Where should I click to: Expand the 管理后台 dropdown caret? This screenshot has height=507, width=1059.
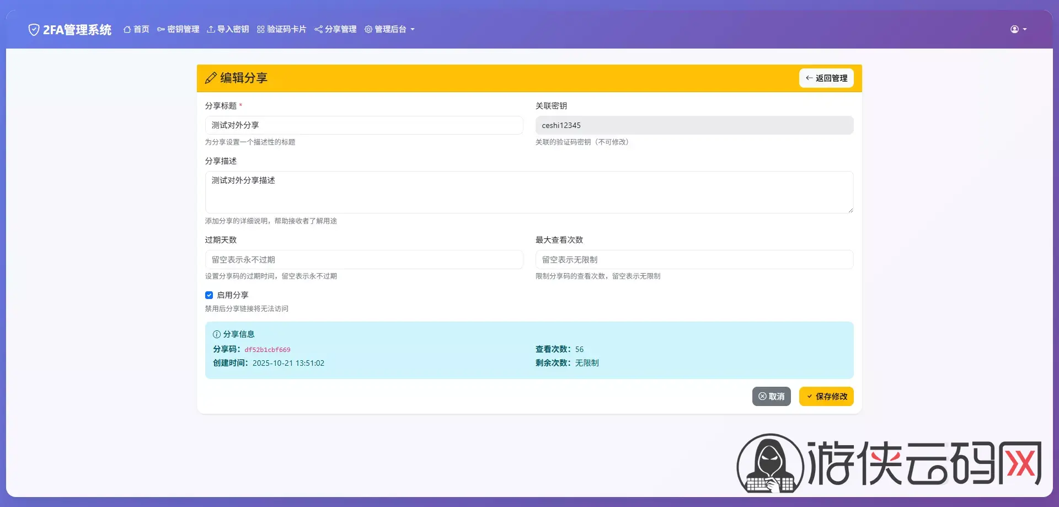(413, 30)
